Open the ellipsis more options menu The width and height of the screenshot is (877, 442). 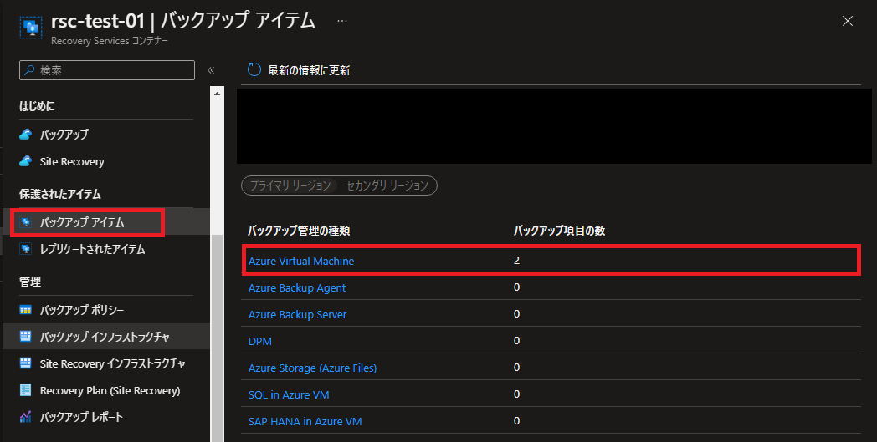341,21
